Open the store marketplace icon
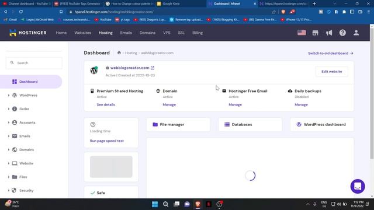374x210 pixels. click(316, 33)
